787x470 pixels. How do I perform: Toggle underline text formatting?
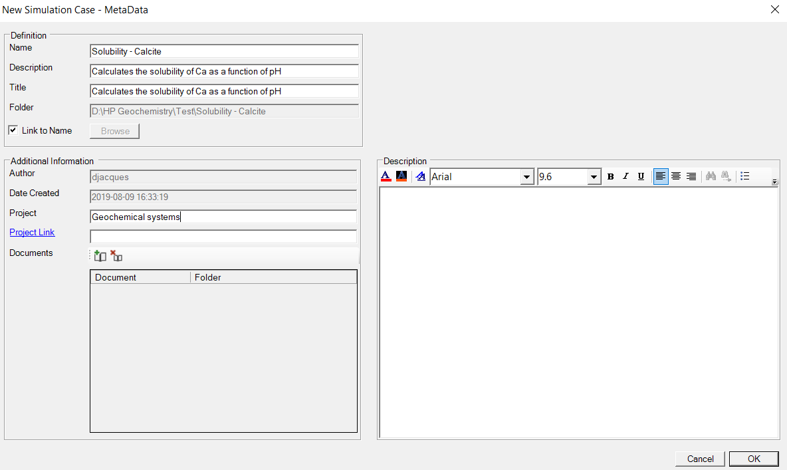coord(641,177)
